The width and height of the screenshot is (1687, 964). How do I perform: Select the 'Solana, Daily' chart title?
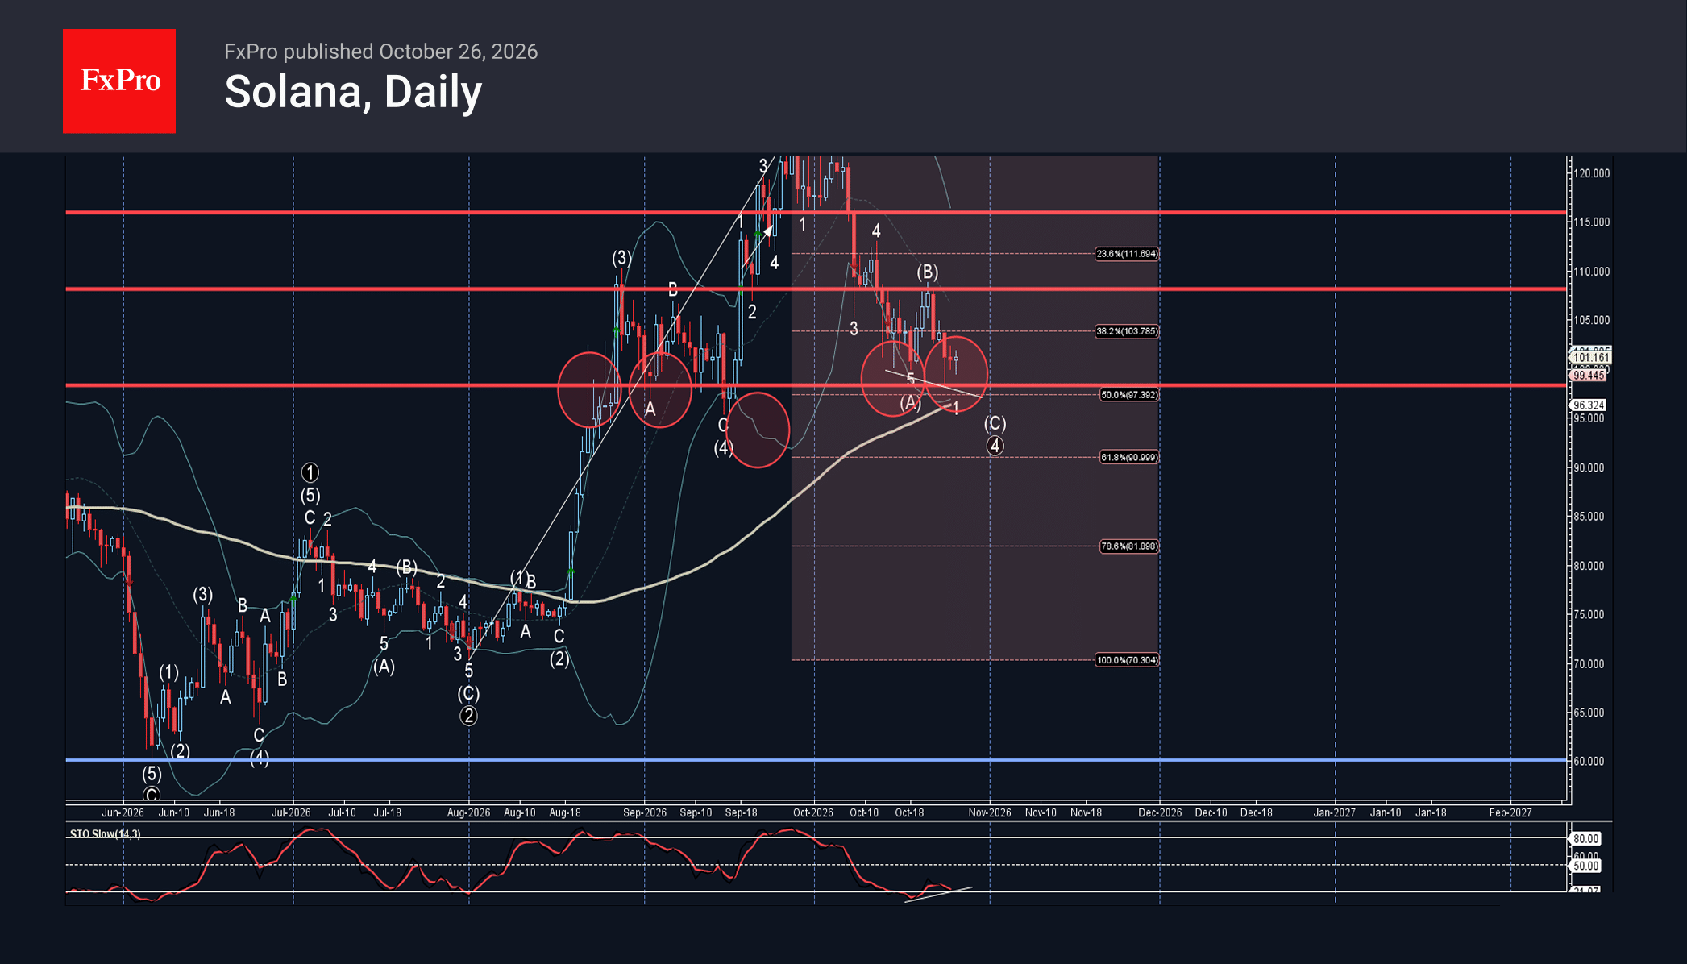coord(353,92)
